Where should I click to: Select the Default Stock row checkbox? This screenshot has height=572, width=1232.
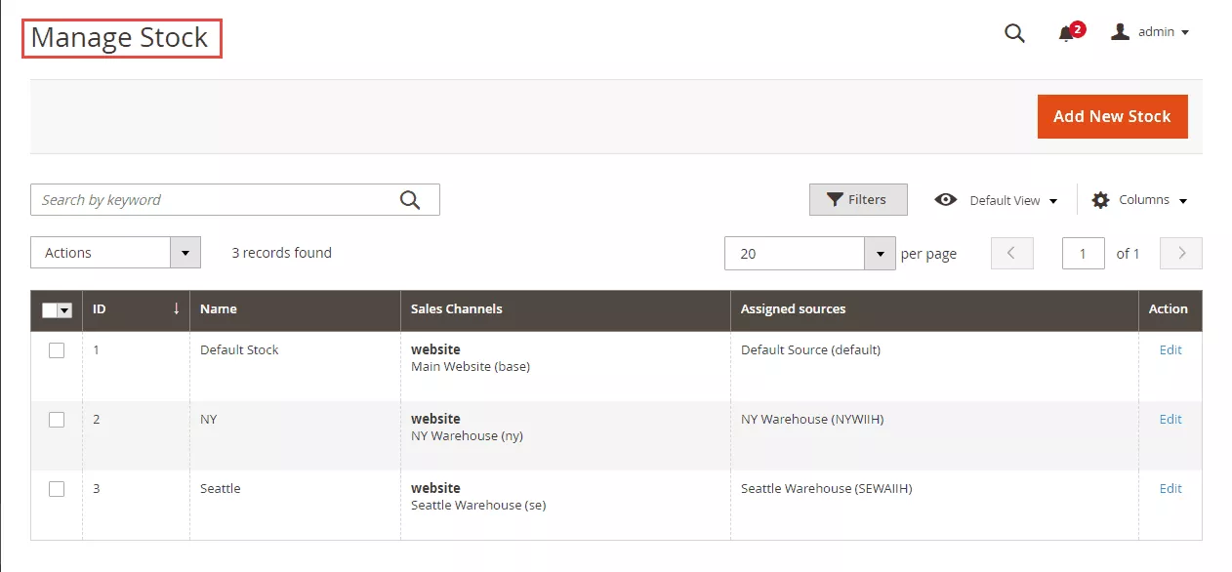coord(57,350)
